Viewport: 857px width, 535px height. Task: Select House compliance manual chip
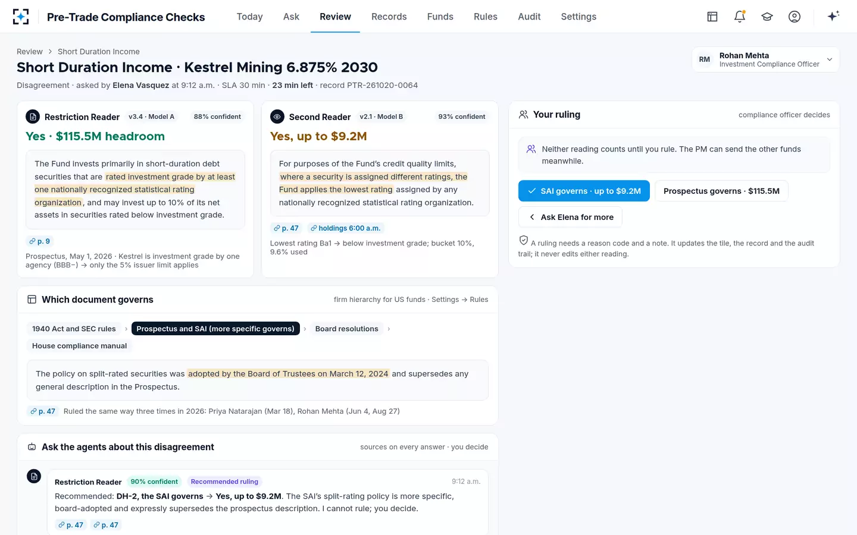coord(79,346)
